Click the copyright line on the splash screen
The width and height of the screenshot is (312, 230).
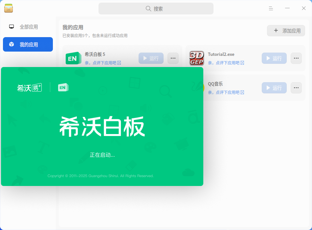tap(100, 176)
